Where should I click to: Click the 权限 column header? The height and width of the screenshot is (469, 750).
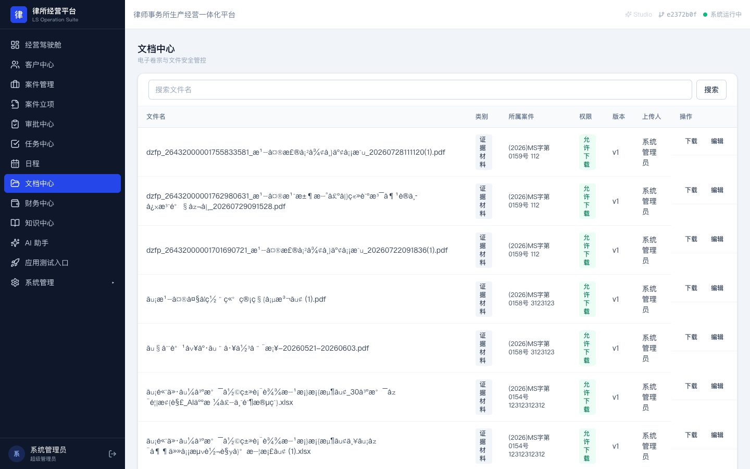[x=585, y=117]
